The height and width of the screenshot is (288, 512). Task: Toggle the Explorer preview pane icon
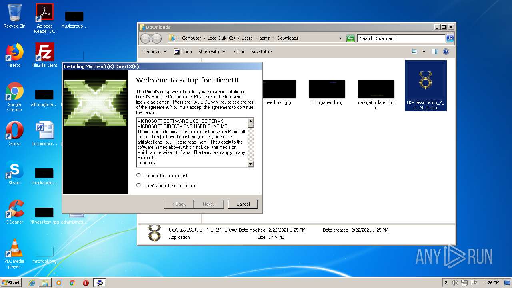[435, 52]
